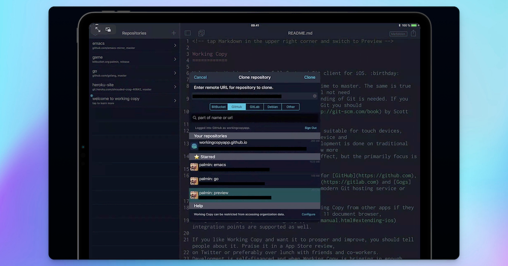508x266 pixels.
Task: Switch to the Debian tab
Action: pos(272,107)
